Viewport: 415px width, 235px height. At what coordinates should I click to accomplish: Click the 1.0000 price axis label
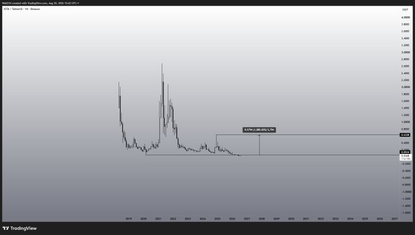[405, 122]
